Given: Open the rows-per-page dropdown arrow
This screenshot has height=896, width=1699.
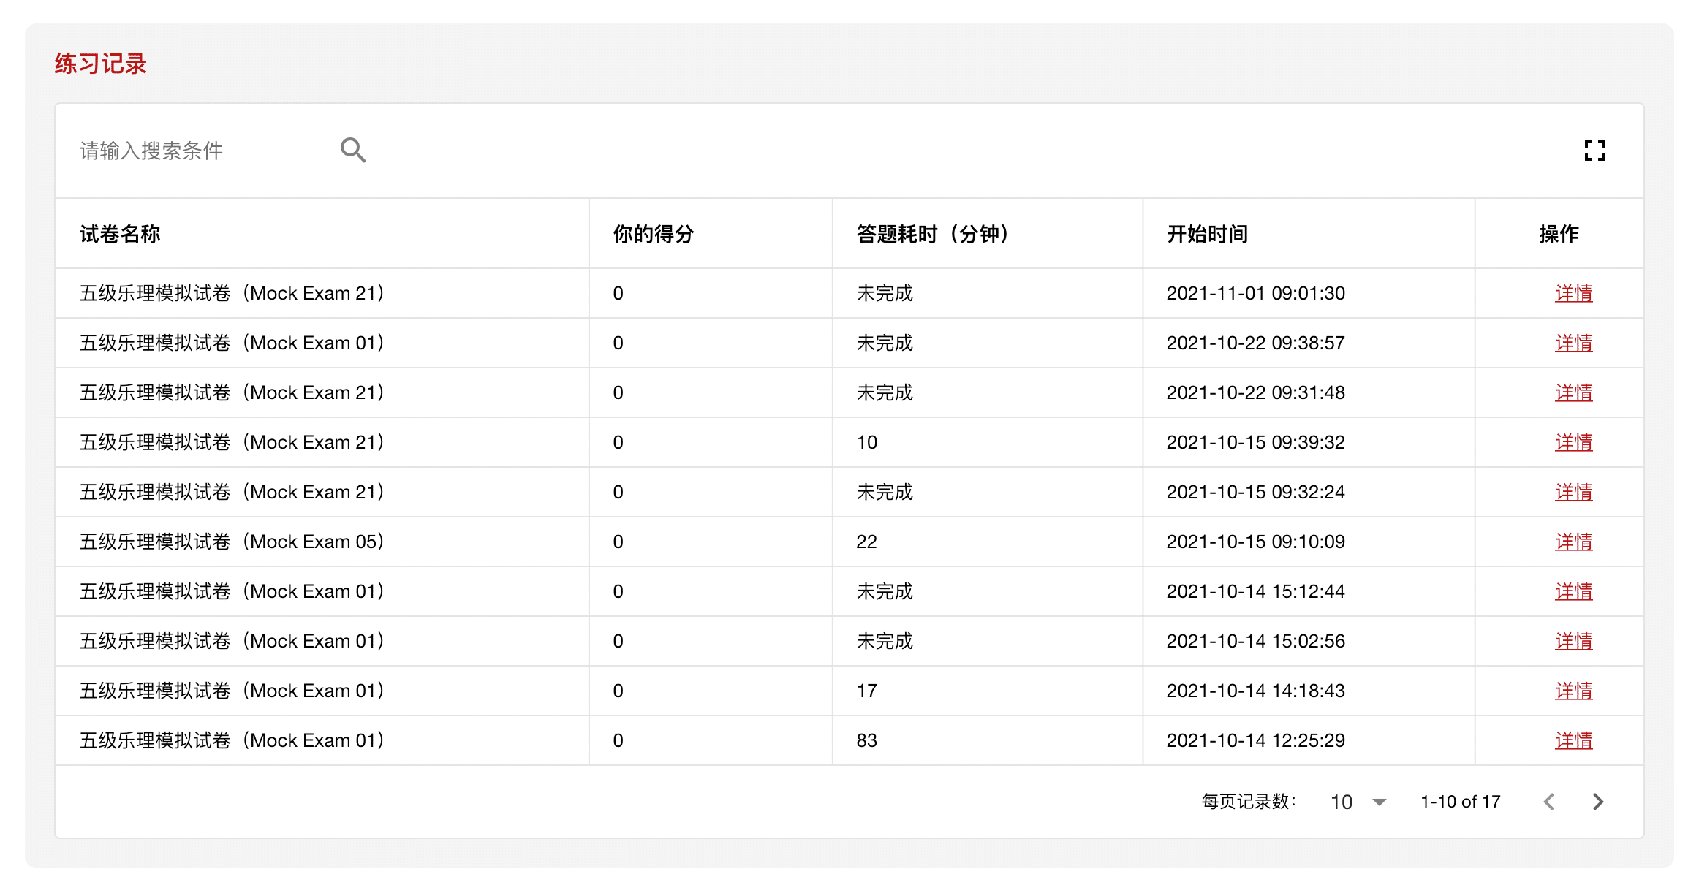Looking at the screenshot, I should [x=1380, y=802].
